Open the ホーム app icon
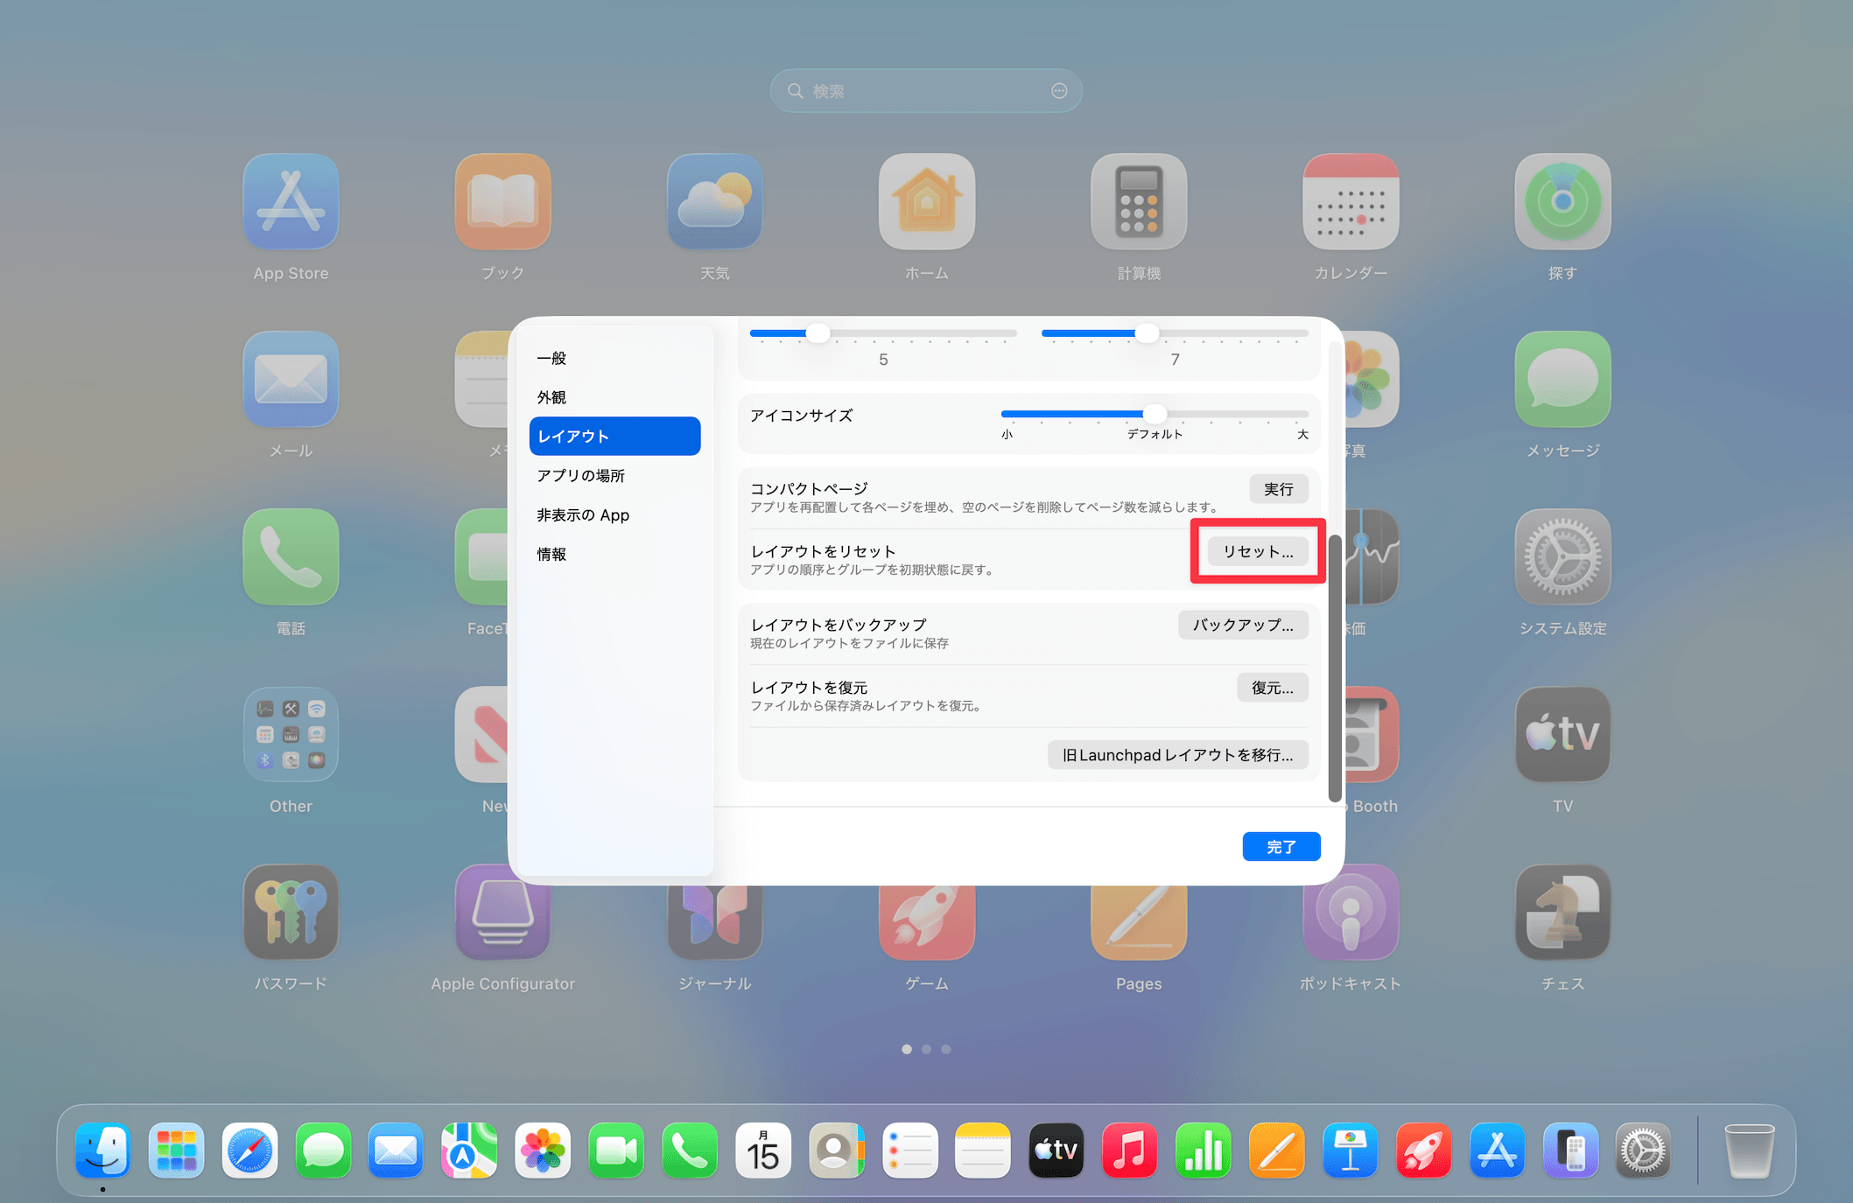Image resolution: width=1853 pixels, height=1203 pixels. (926, 202)
